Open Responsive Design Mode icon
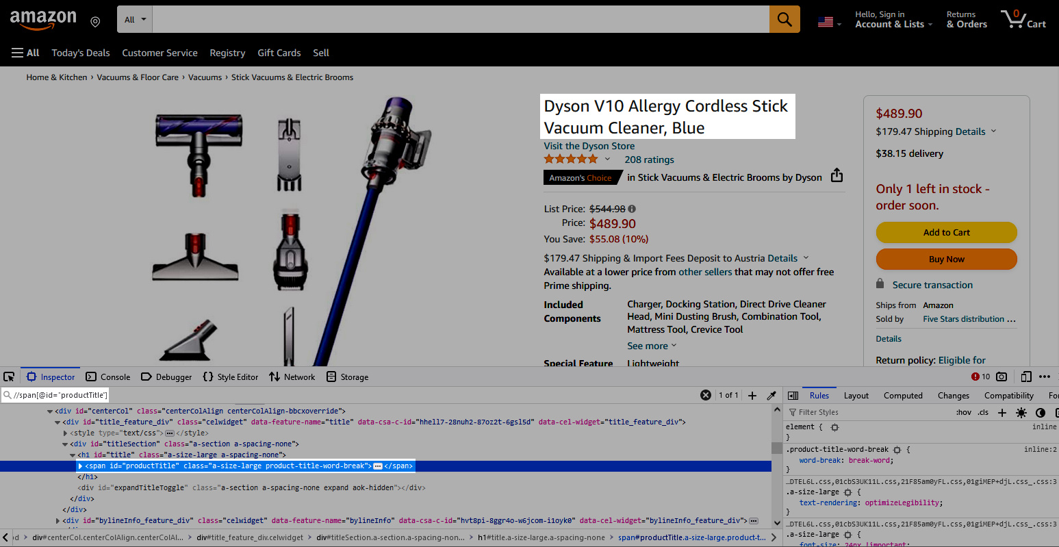The height and width of the screenshot is (547, 1059). (x=1025, y=377)
